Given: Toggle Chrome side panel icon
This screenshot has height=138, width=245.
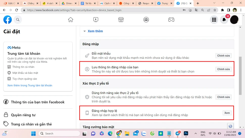Looking at the screenshot, I should [x=228, y=10].
